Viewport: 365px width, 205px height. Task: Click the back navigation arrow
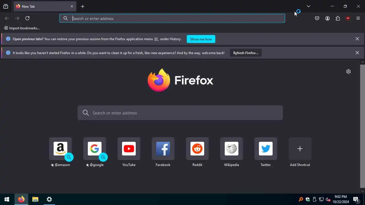coord(7,18)
